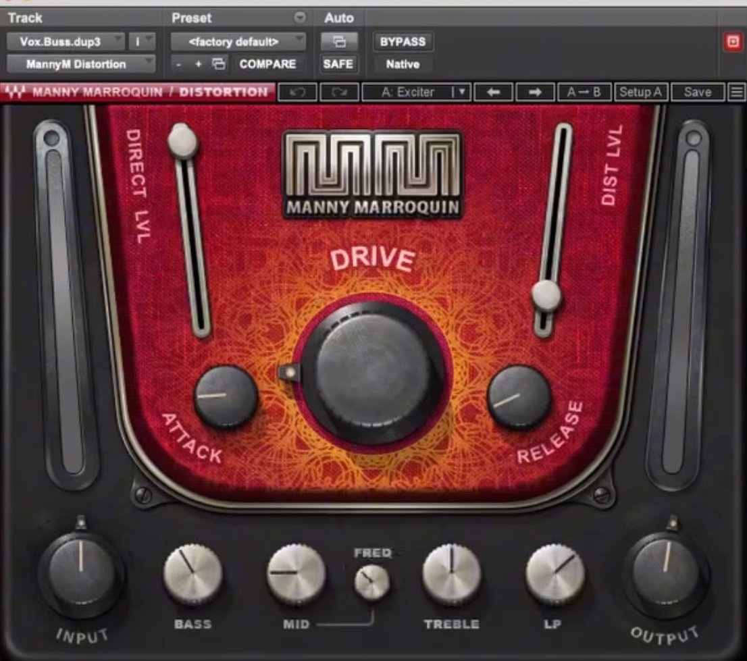Viewport: 747px width, 661px height.
Task: Click the Auto header label
Action: [x=339, y=18]
